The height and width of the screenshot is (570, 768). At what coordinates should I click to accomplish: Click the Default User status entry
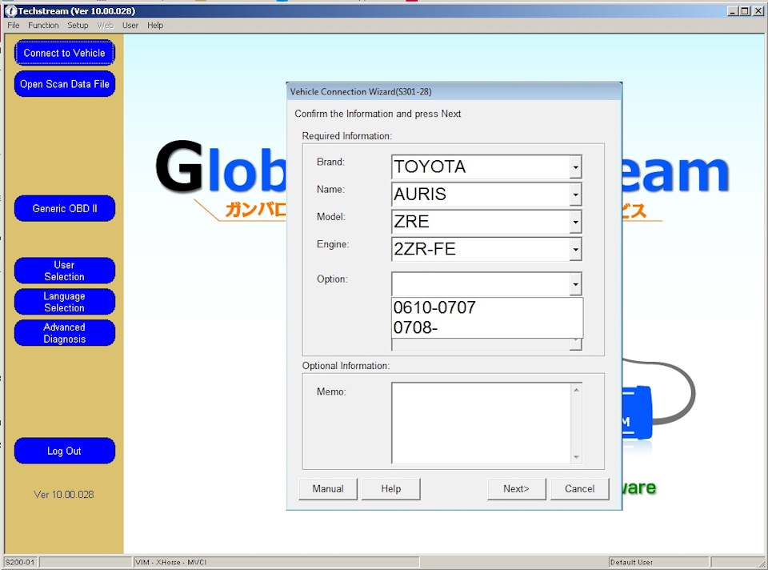pos(658,562)
